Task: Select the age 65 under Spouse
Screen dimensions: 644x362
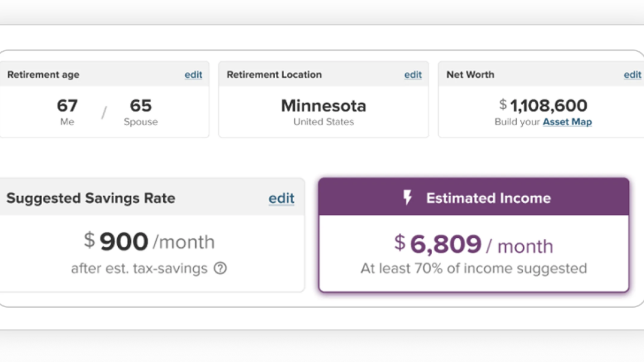Action: pos(140,106)
